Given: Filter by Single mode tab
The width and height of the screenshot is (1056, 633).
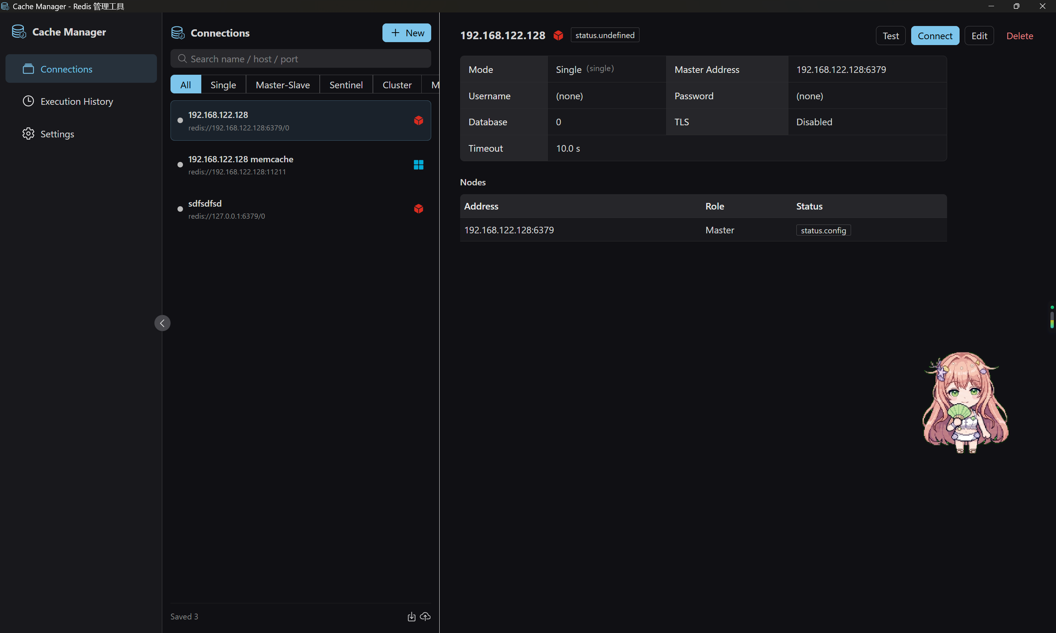Looking at the screenshot, I should pos(223,85).
